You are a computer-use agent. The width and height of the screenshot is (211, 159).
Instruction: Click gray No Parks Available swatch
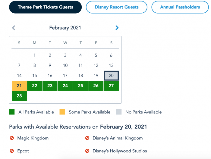point(119,112)
